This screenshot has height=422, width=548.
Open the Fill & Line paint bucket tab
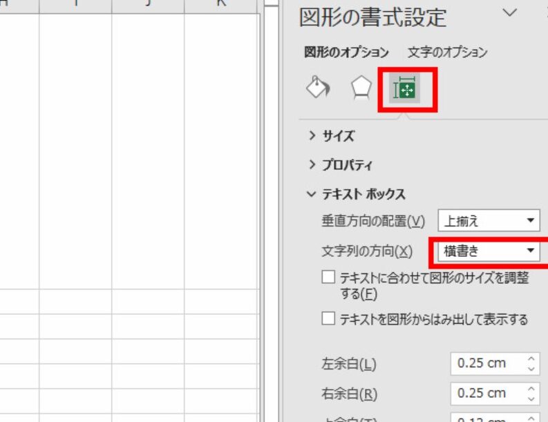(x=318, y=88)
